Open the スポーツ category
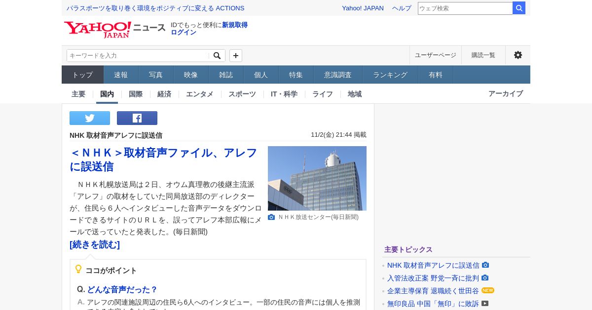592x310 pixels. coord(242,94)
